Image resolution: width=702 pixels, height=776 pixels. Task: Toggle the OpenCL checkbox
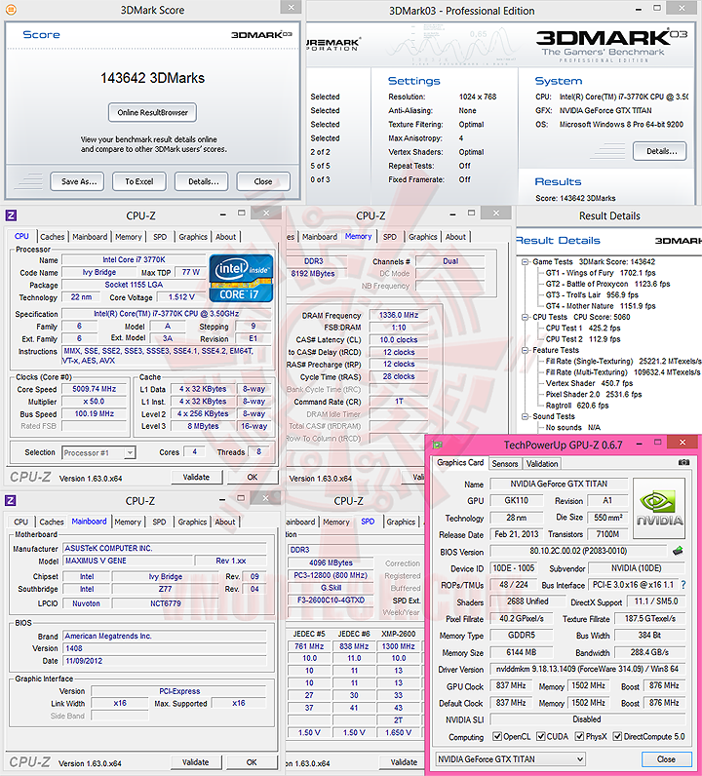click(x=497, y=736)
